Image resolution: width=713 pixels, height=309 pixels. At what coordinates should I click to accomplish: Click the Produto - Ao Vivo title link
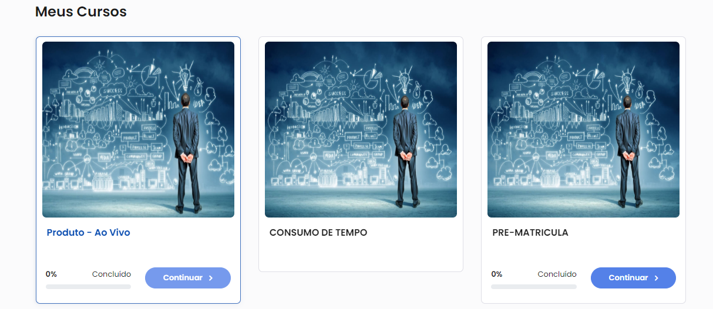(x=88, y=233)
